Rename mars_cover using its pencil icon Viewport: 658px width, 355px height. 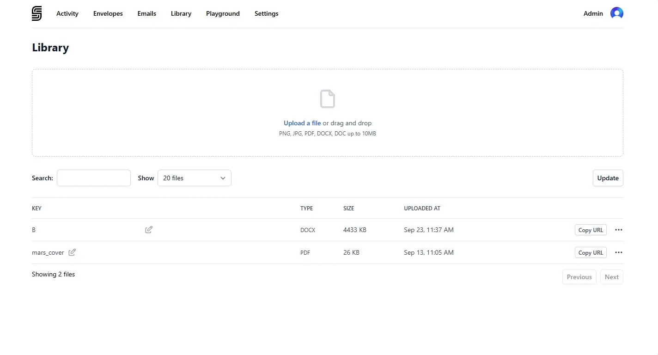click(x=72, y=252)
